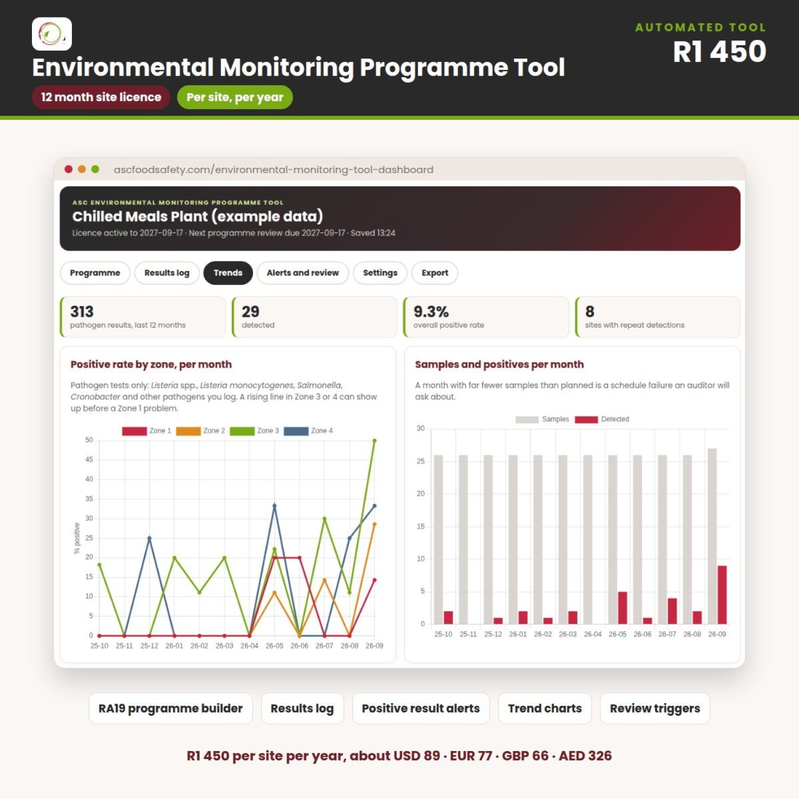Click Zone 3 peak point at 26-09
The image size is (799, 799).
point(374,441)
